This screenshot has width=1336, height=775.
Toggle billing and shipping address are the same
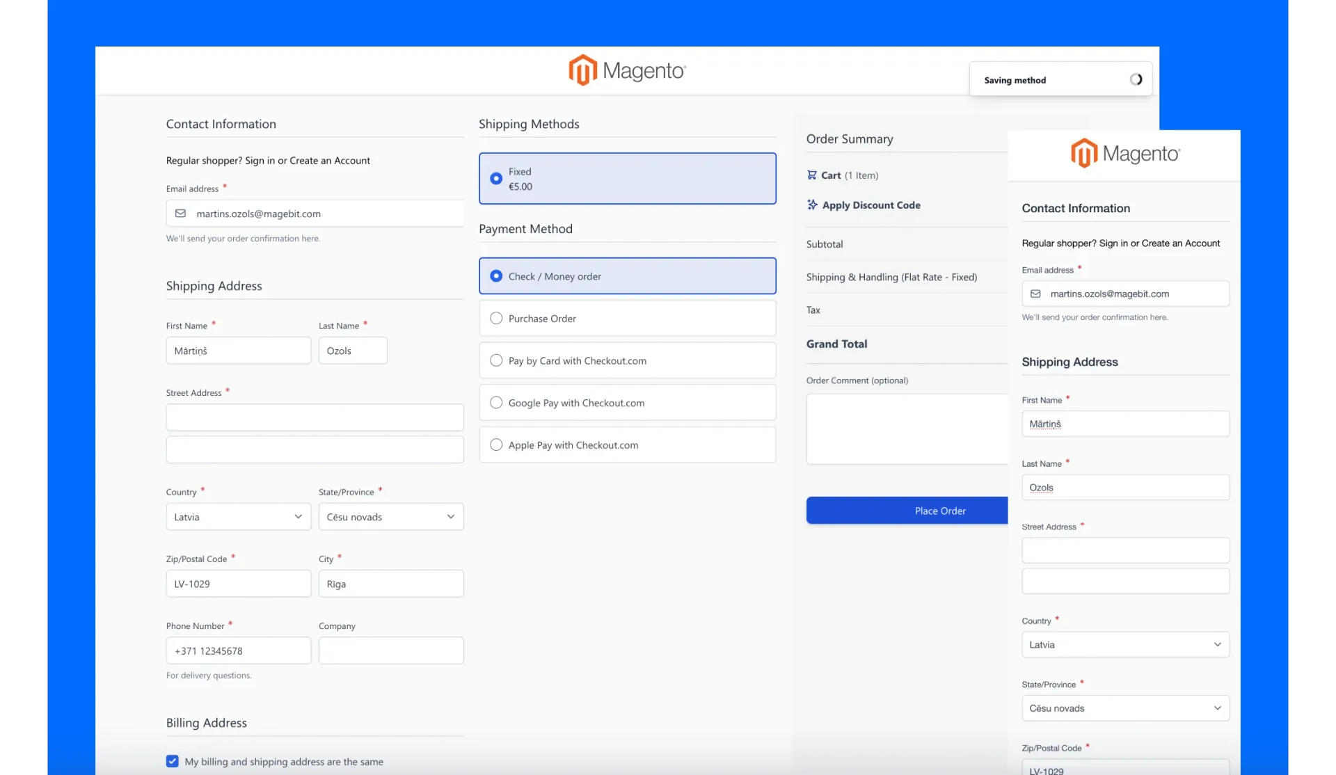pos(173,761)
